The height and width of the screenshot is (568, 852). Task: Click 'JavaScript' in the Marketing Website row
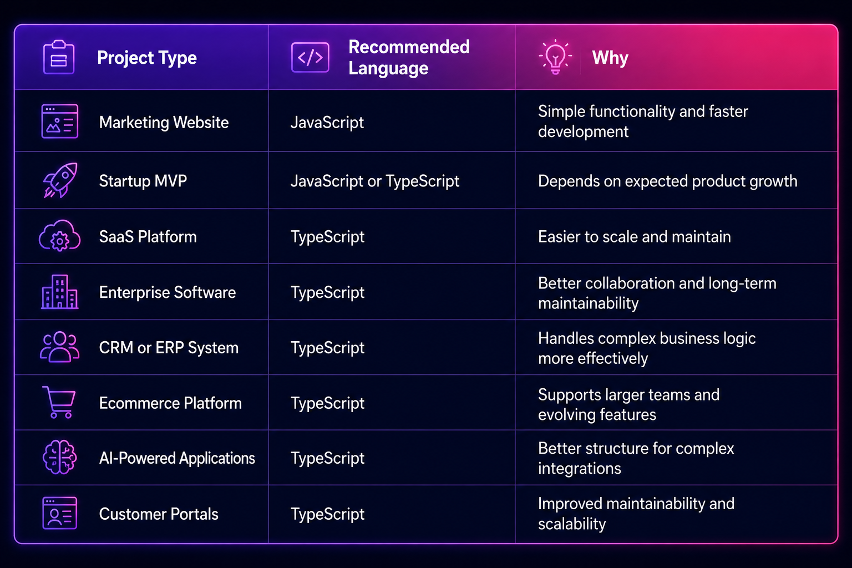tap(327, 123)
